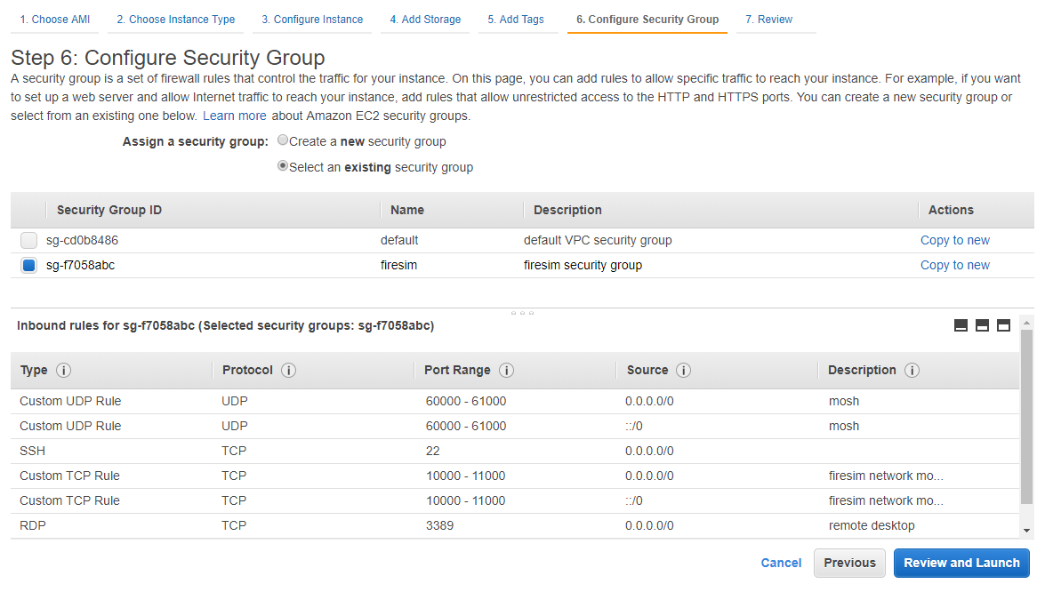Click the info icon next to Port Range
Image resolution: width=1045 pixels, height=592 pixels.
coord(507,371)
